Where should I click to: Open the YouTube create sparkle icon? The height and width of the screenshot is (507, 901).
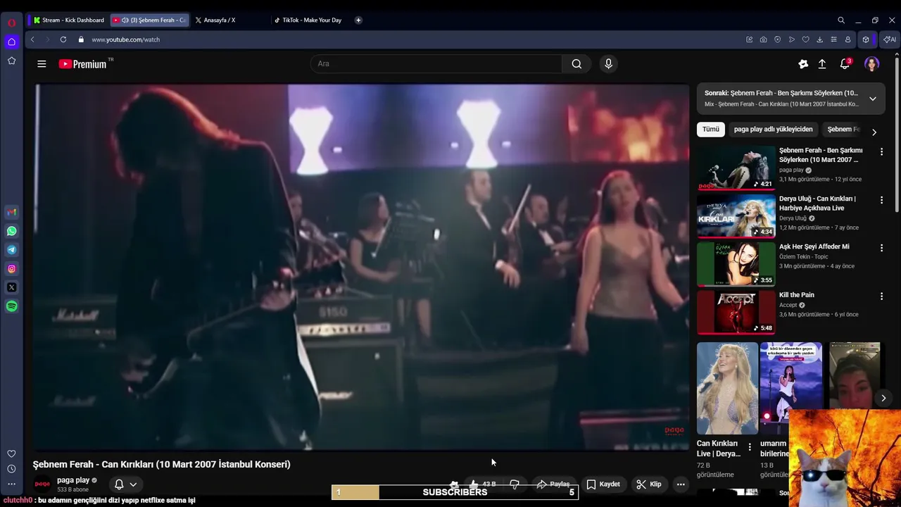[803, 64]
